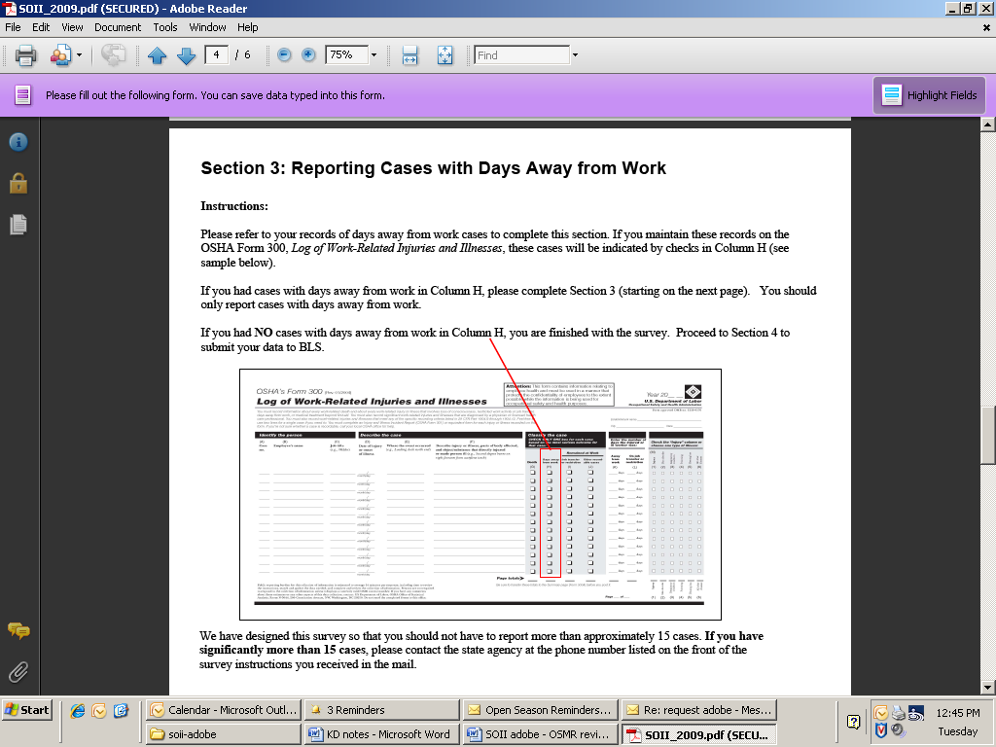Image resolution: width=996 pixels, height=747 pixels.
Task: Open the info panel in the sidebar
Action: coord(18,142)
